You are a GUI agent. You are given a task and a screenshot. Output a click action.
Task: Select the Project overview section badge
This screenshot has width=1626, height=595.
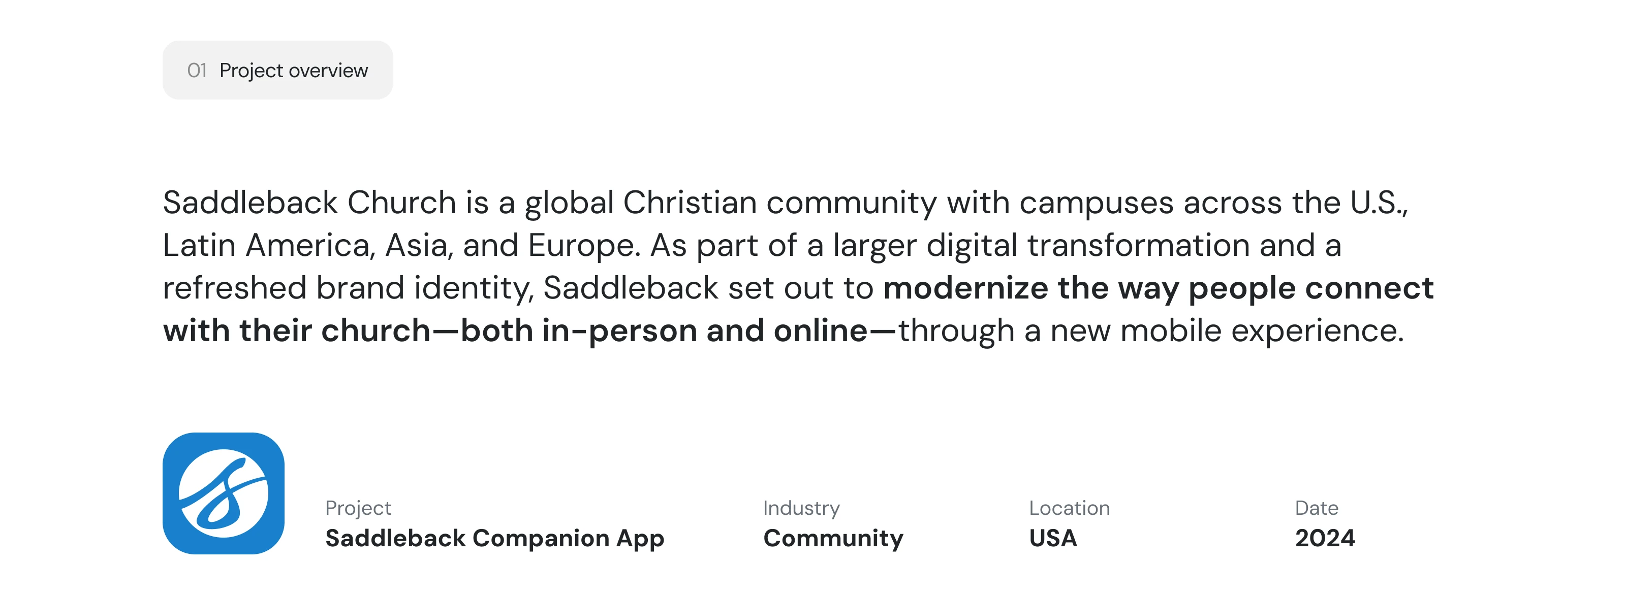(278, 70)
